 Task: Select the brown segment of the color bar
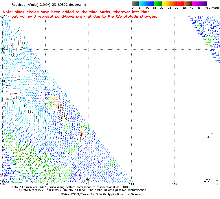click(188, 3)
